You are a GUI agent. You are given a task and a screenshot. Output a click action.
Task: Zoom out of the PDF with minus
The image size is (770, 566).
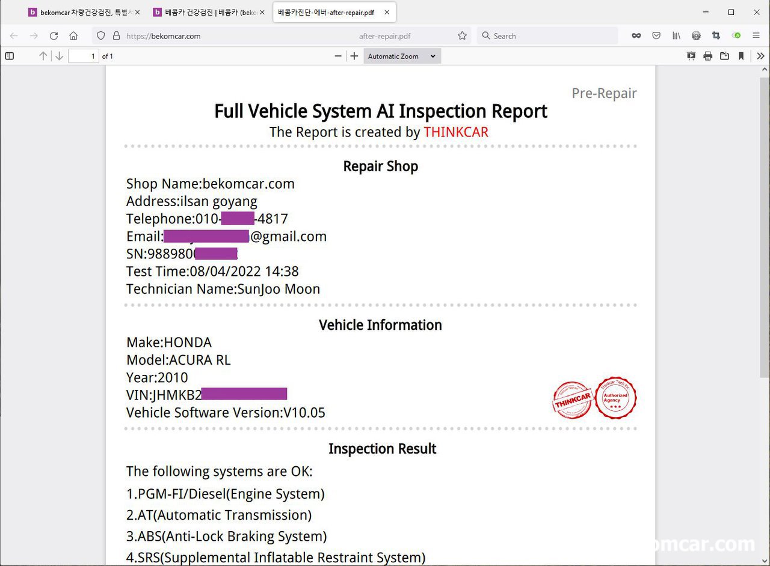(338, 56)
